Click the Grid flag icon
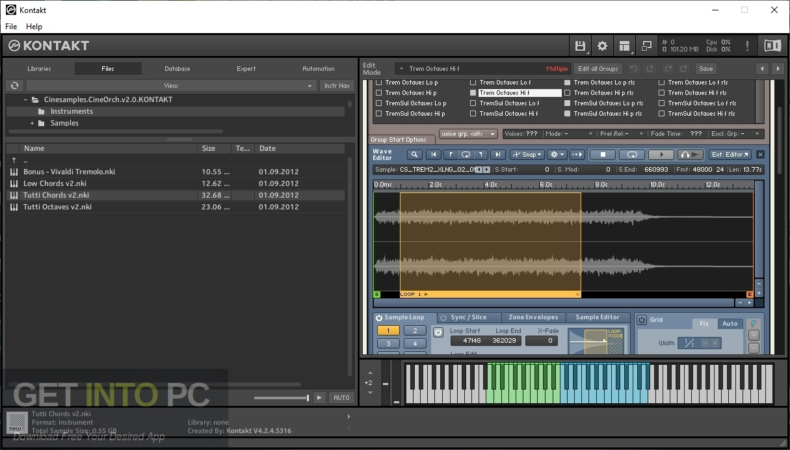The width and height of the screenshot is (790, 450). click(x=754, y=323)
